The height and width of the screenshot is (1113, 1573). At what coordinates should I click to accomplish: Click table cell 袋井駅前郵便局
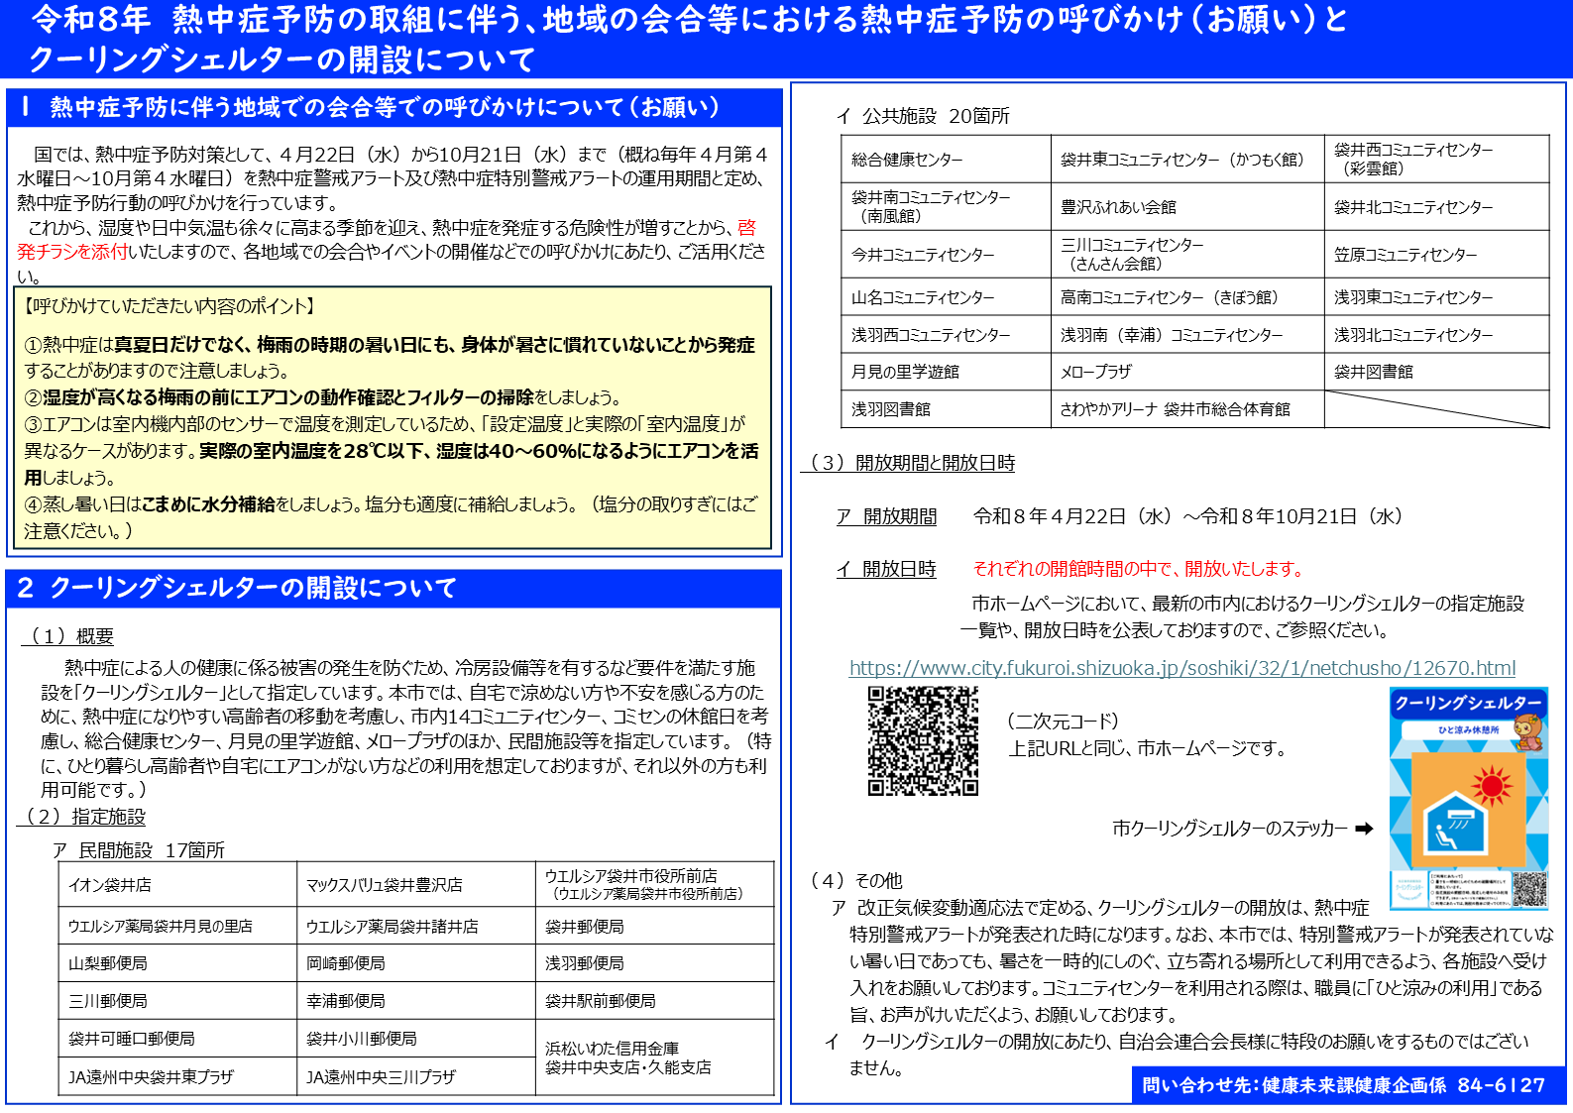655,1001
